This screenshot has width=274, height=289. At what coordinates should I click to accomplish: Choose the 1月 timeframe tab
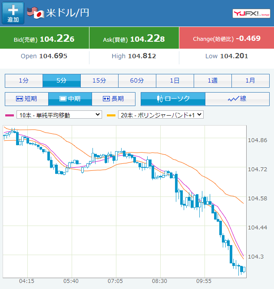(251, 81)
